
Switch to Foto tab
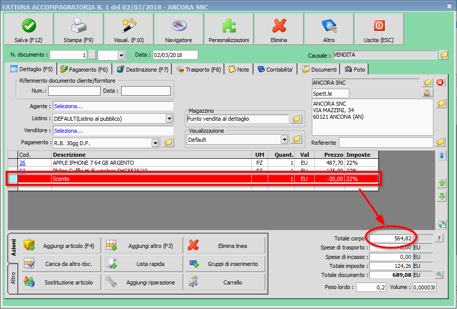pyautogui.click(x=355, y=70)
